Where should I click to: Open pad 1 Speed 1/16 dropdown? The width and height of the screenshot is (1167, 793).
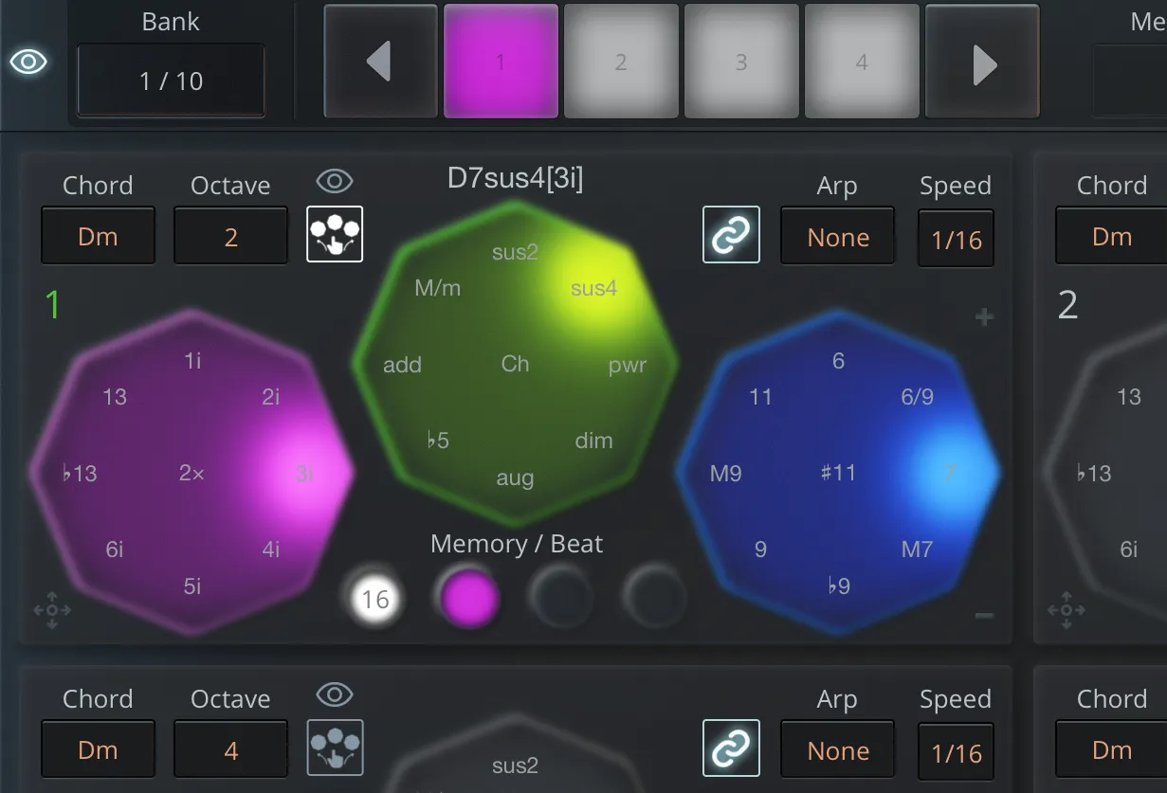click(x=956, y=239)
